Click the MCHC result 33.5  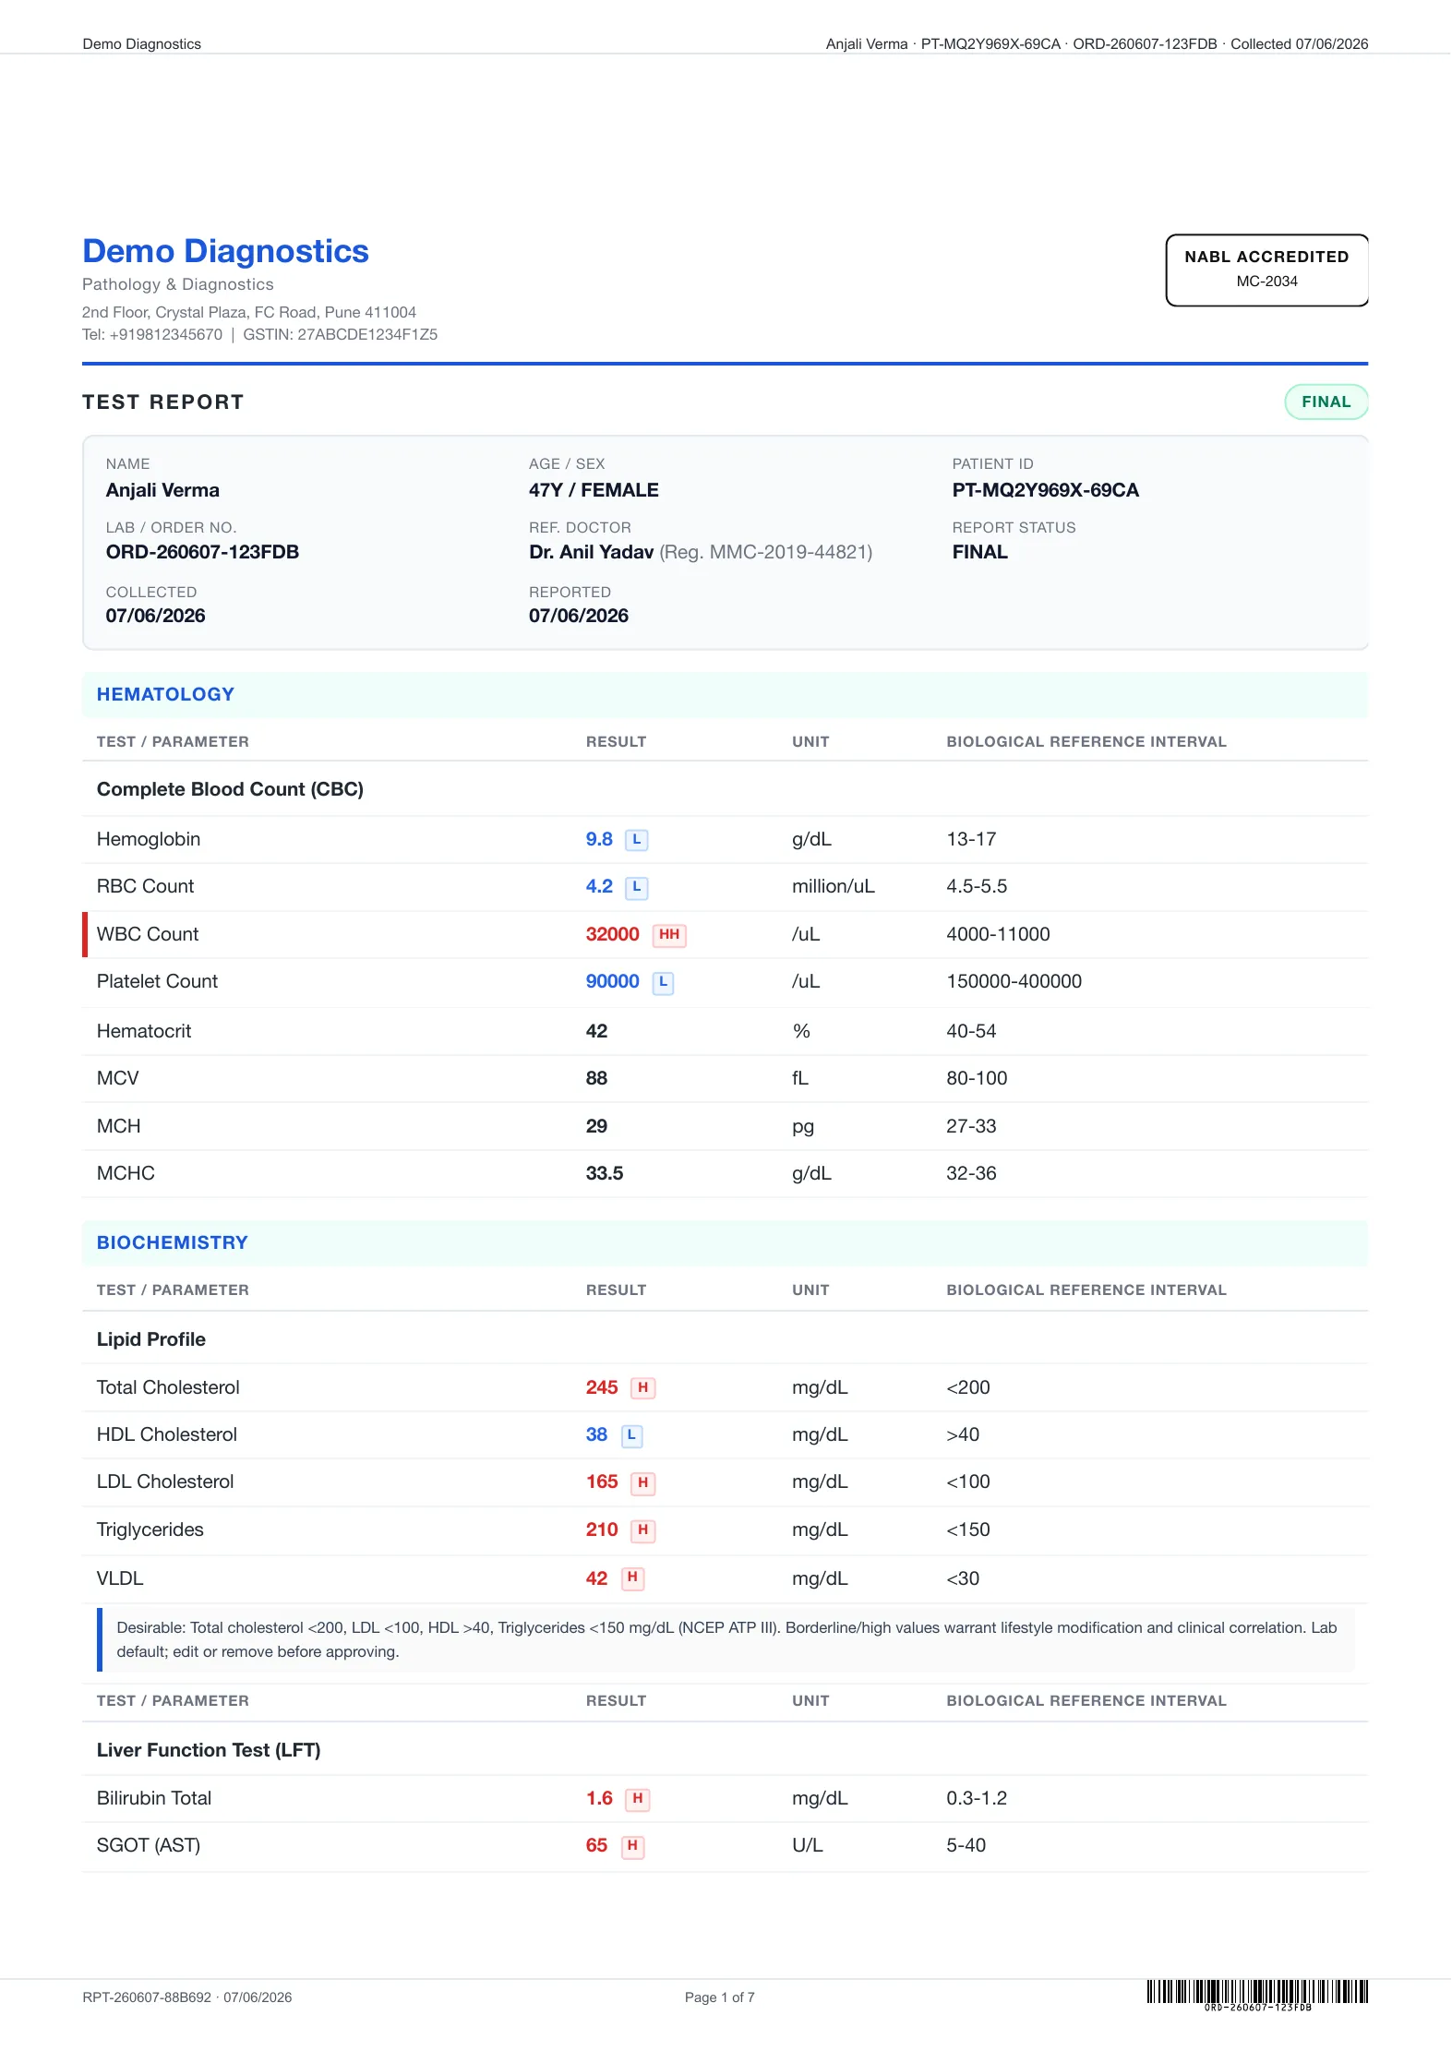pos(605,1173)
